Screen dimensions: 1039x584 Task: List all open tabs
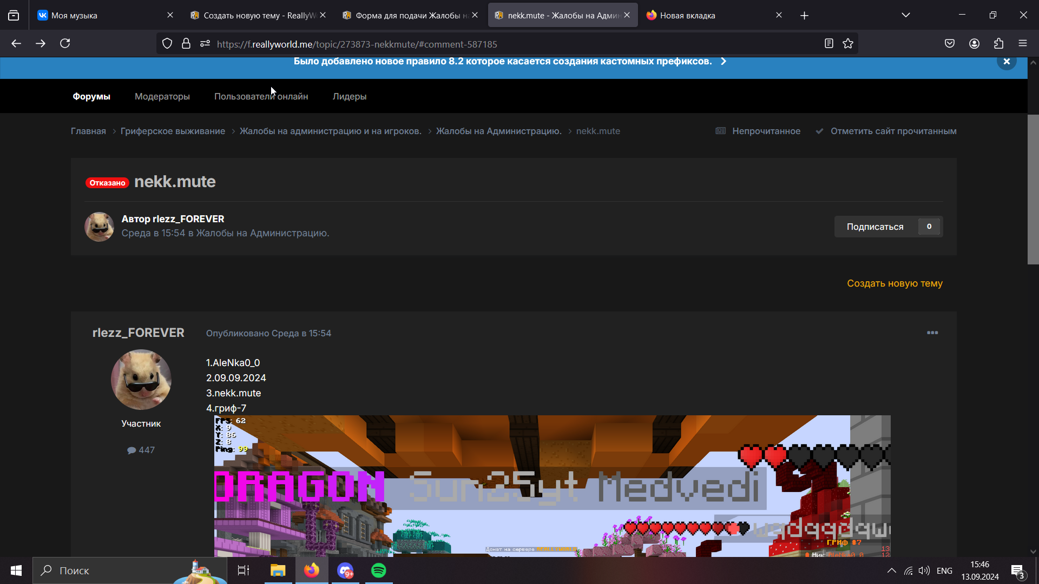point(906,15)
